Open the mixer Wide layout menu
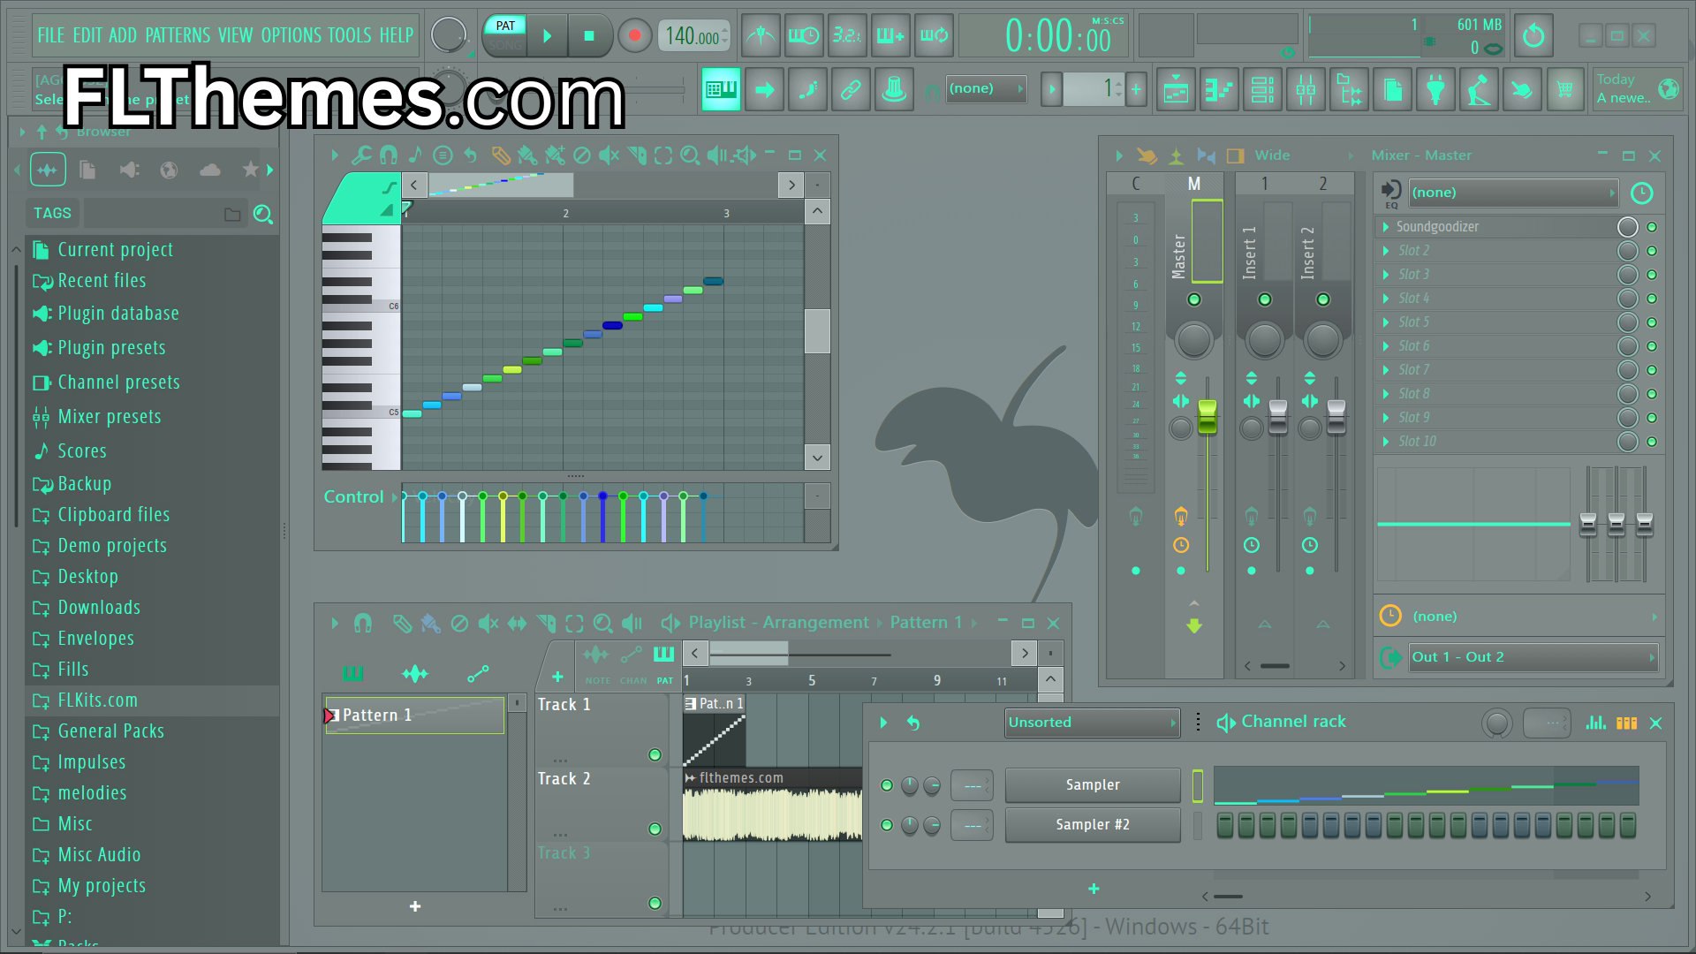This screenshot has width=1696, height=954. 1272,155
